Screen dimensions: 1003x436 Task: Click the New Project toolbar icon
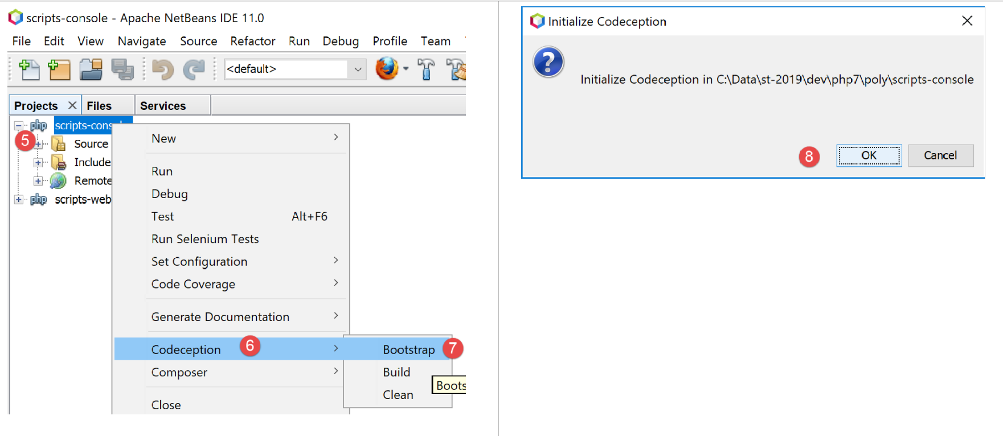tap(59, 69)
